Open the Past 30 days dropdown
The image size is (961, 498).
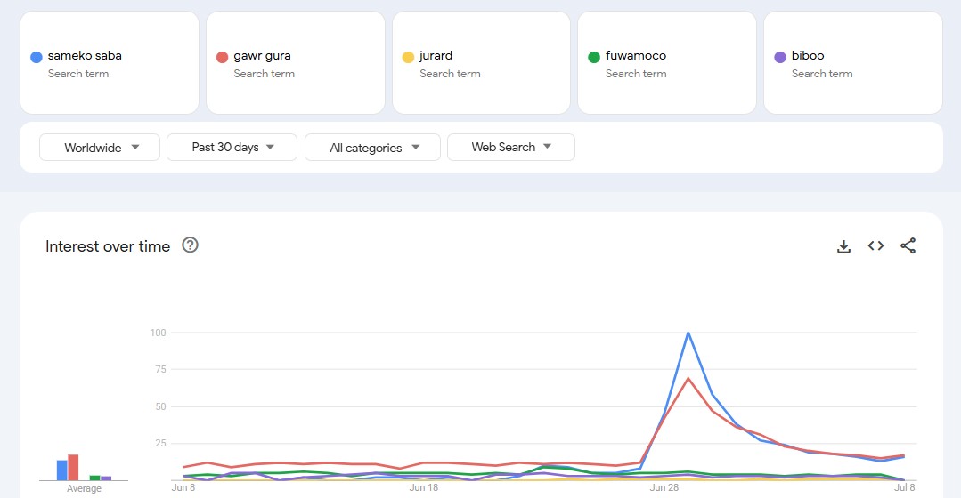(x=232, y=148)
